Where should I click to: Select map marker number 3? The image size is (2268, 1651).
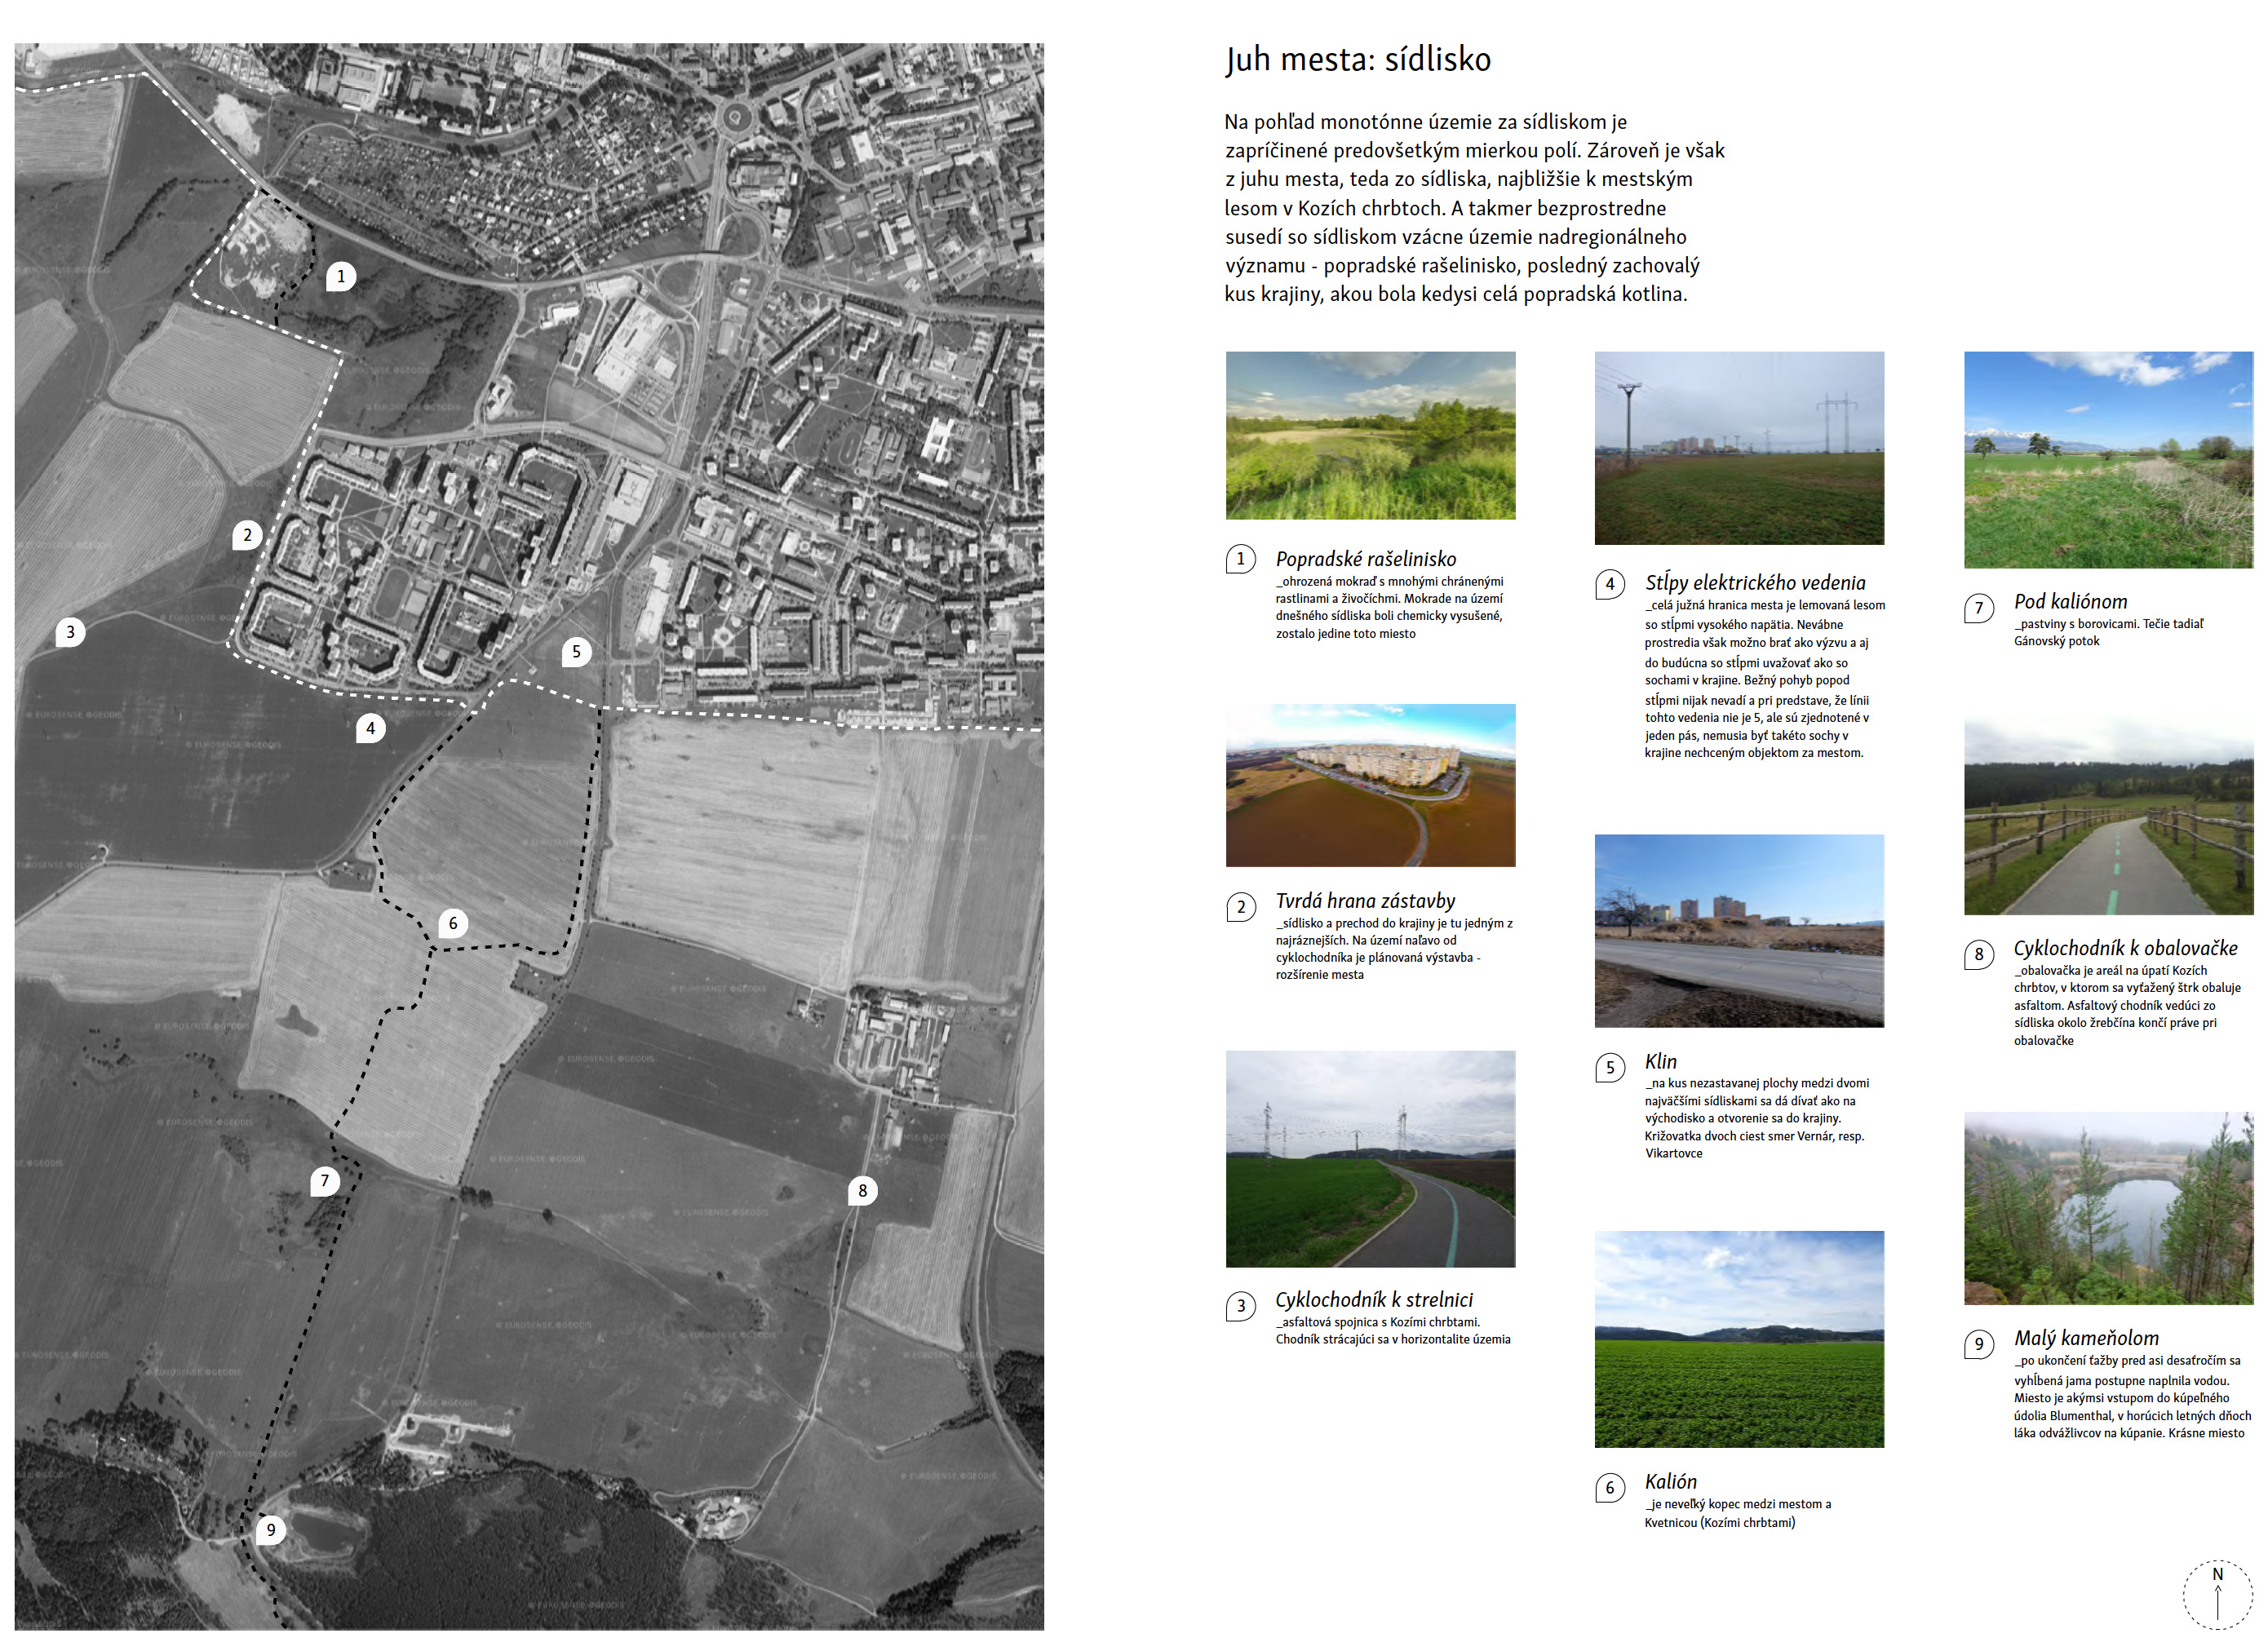(70, 632)
